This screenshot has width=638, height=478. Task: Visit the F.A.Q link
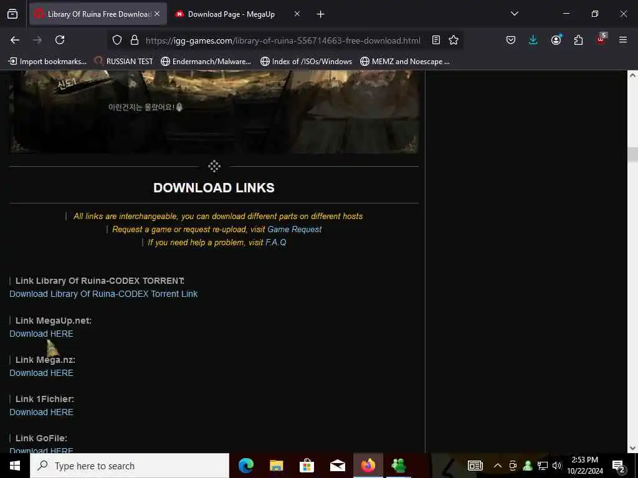point(276,242)
